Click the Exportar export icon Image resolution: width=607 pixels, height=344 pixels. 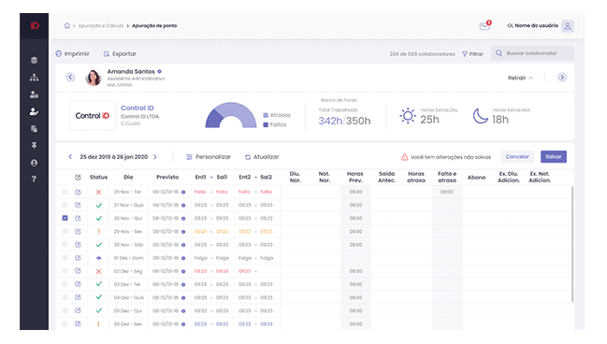point(107,54)
